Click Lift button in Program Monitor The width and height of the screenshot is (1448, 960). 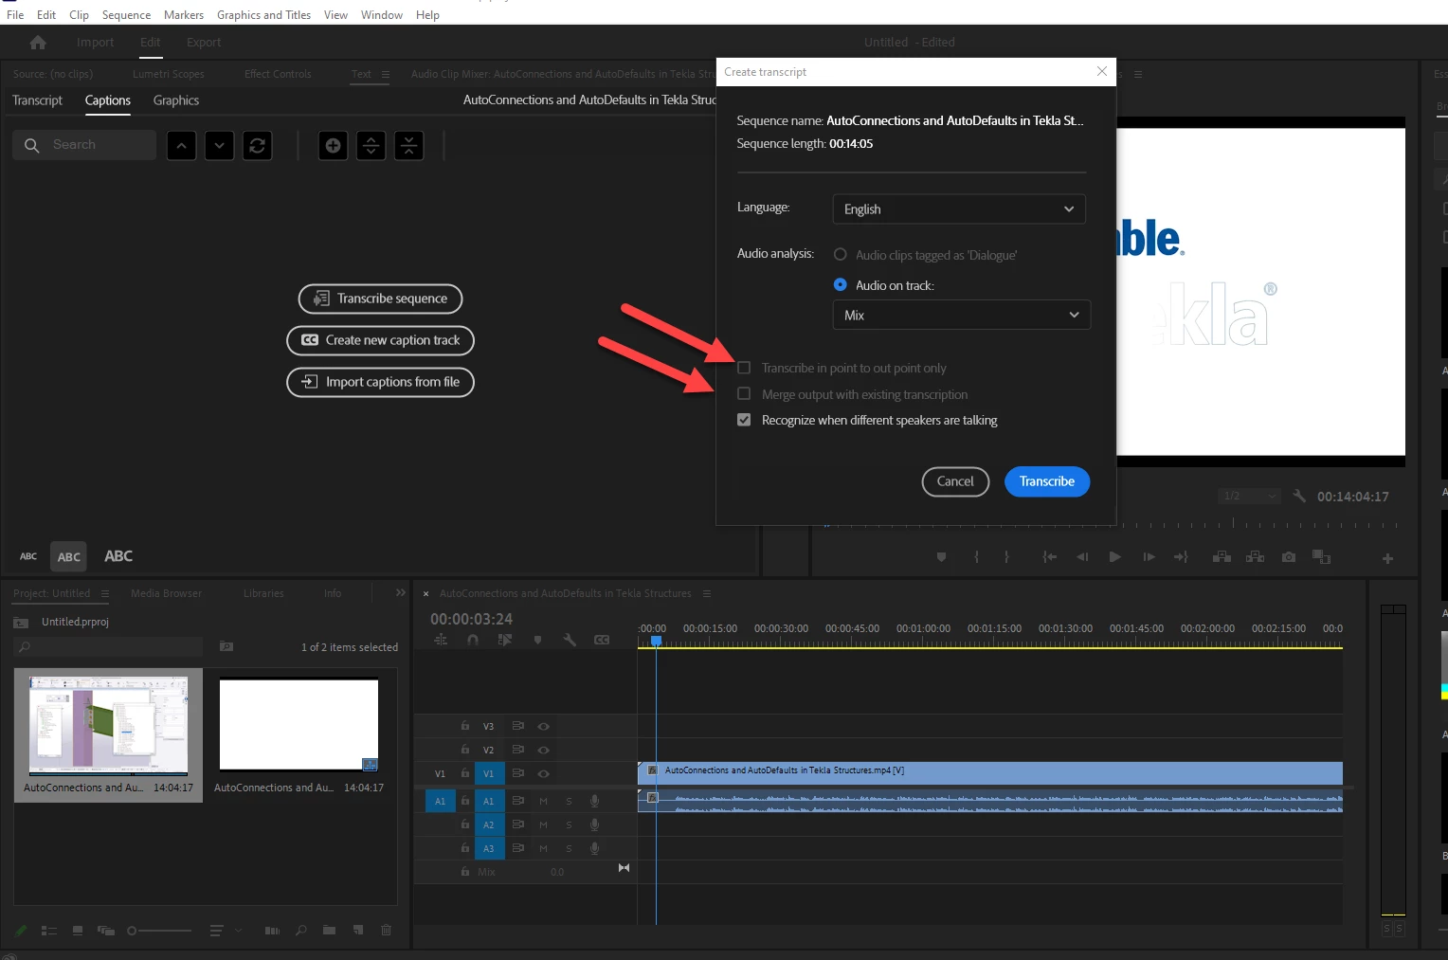pos(1222,557)
